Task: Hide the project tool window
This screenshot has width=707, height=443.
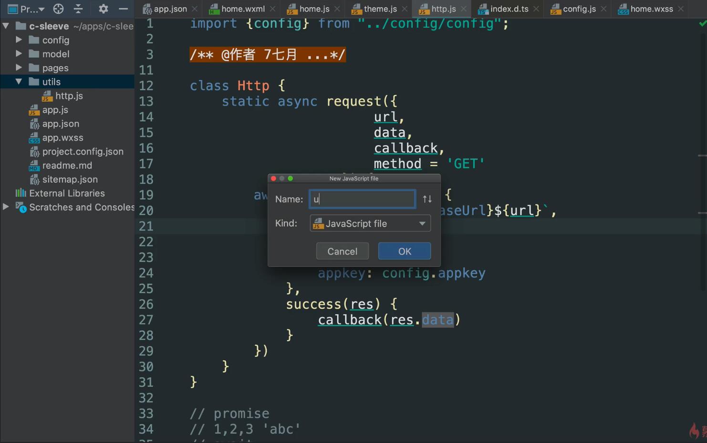Action: [x=123, y=9]
